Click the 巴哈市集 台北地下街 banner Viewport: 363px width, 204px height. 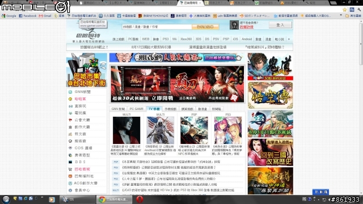tap(87, 70)
